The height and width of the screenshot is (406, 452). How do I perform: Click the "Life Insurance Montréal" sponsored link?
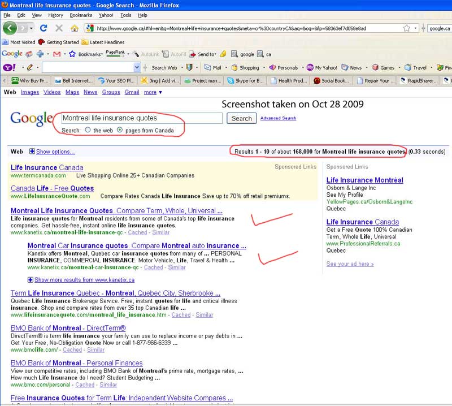pos(364,180)
